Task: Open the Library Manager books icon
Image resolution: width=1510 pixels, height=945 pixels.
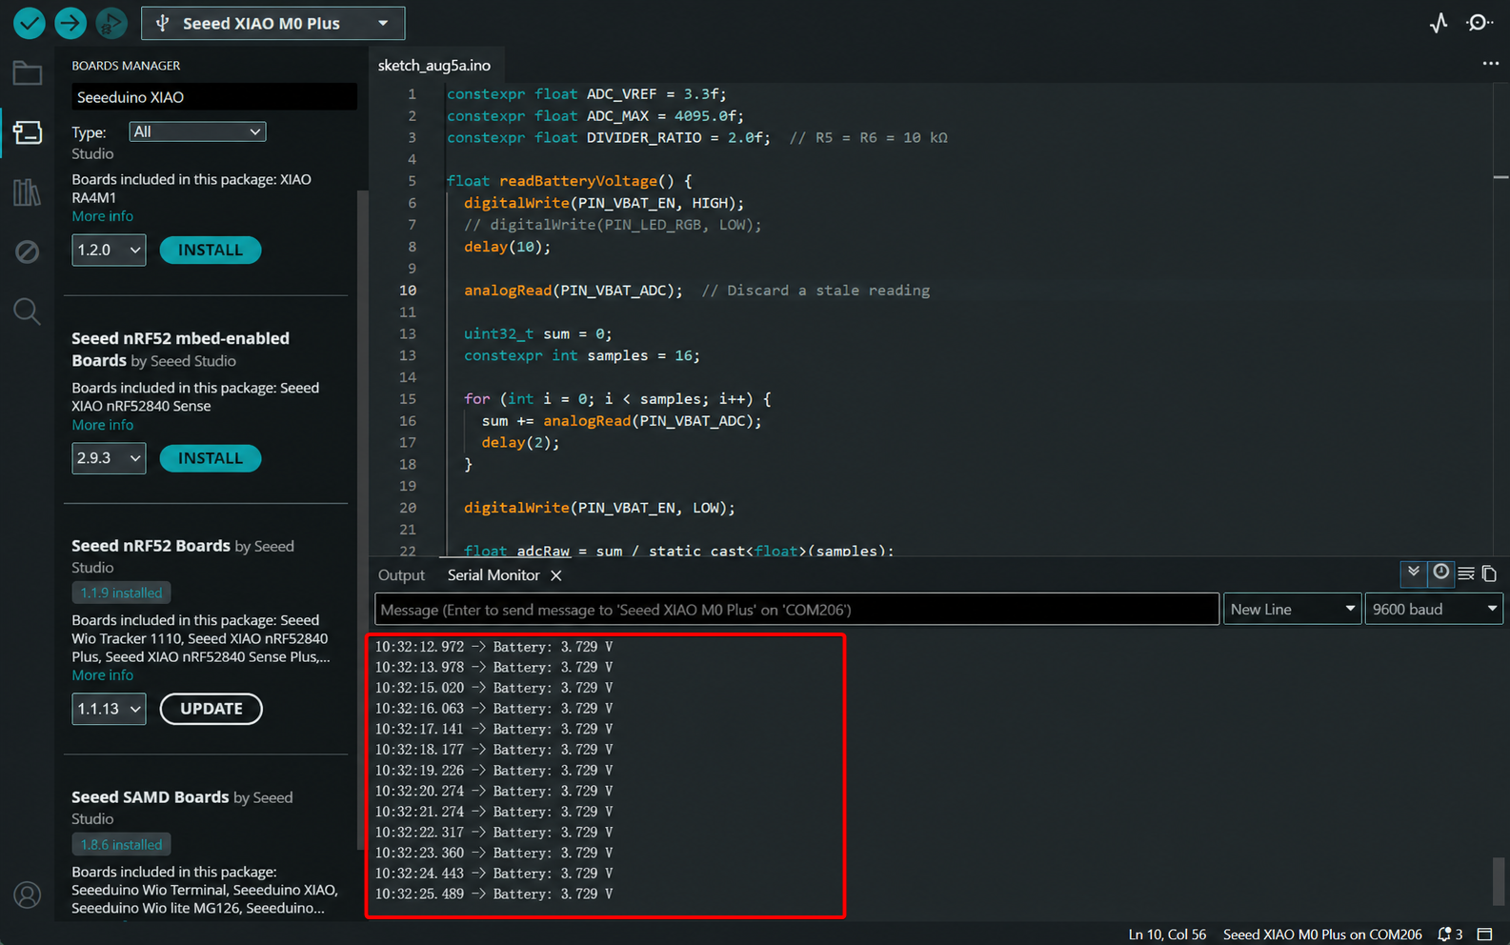Action: pos(28,192)
